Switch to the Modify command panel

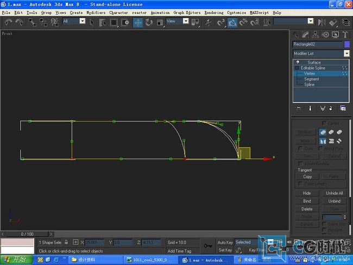(x=306, y=34)
